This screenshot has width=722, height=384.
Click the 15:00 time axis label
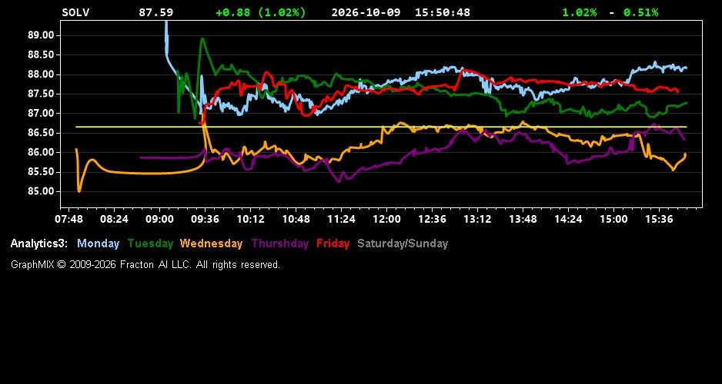pyautogui.click(x=613, y=219)
